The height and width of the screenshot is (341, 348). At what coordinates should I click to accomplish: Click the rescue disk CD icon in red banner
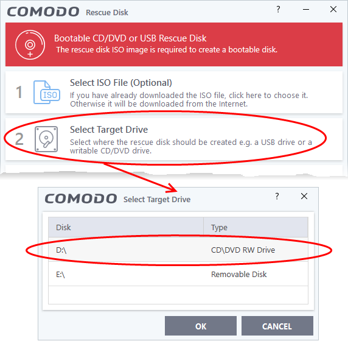pyautogui.click(x=30, y=44)
